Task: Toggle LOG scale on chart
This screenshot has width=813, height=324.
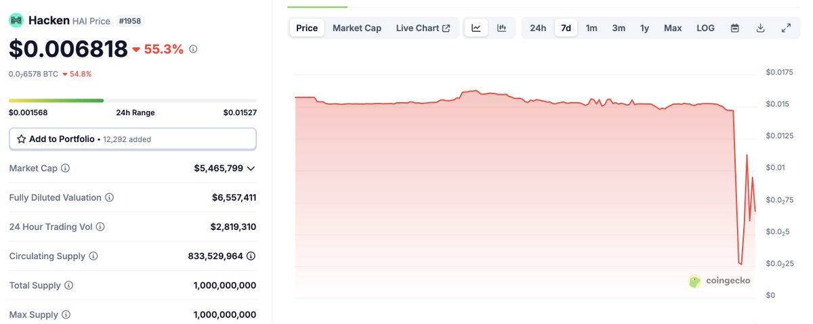Action: (x=705, y=28)
